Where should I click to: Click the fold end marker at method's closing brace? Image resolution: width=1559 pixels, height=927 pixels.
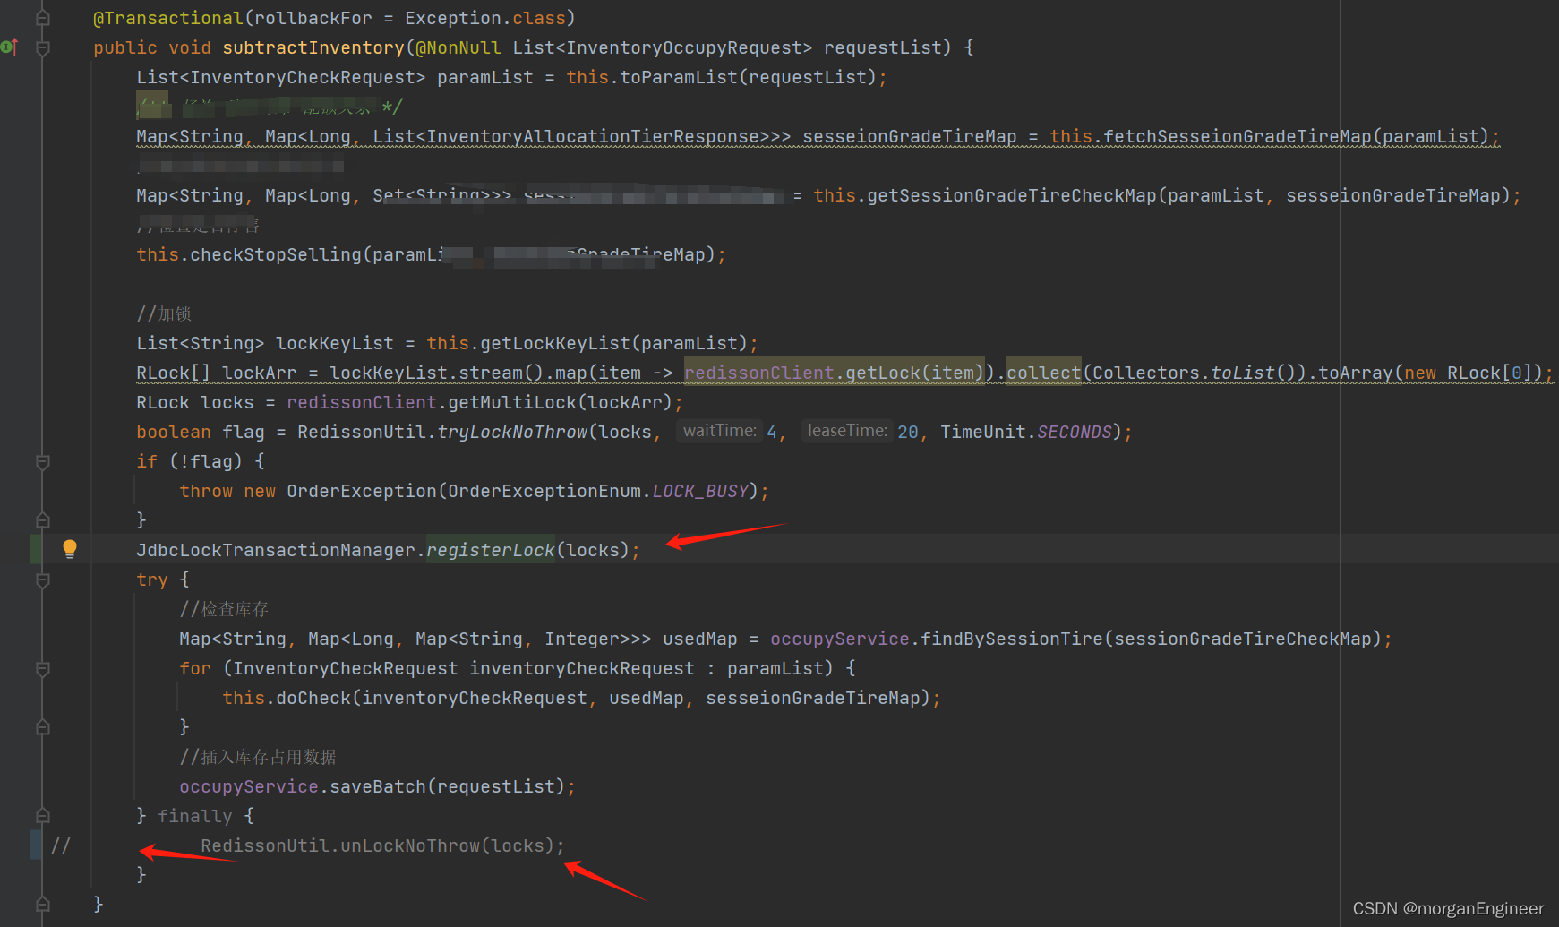tap(42, 904)
